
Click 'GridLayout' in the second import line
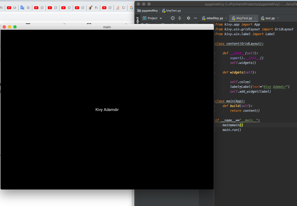coord(284,29)
